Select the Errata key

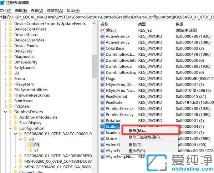20,78
